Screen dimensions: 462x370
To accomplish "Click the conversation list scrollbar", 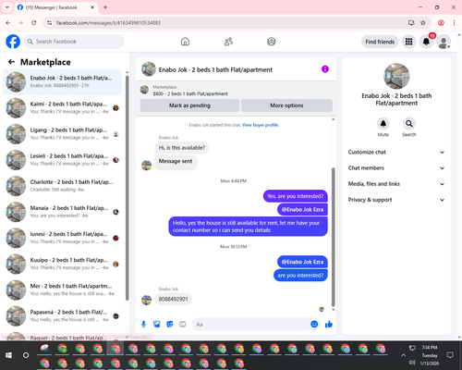I will pyautogui.click(x=128, y=187).
